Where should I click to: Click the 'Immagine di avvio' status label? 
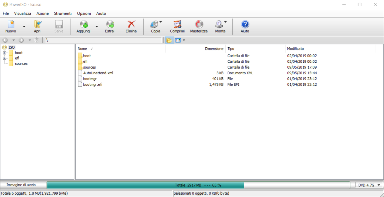click(21, 185)
